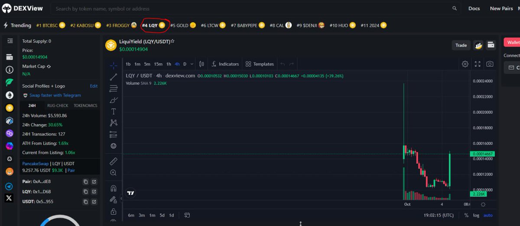Select the BNB chain icon in the sidebar
Viewport: 520px width, 226px height.
pos(9,108)
